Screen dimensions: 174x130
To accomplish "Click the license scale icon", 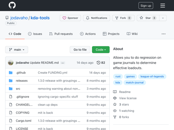I will [115, 98].
